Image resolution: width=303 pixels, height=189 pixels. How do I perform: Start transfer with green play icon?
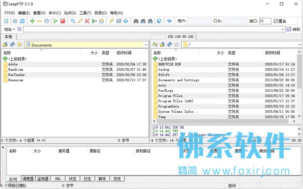[55, 21]
